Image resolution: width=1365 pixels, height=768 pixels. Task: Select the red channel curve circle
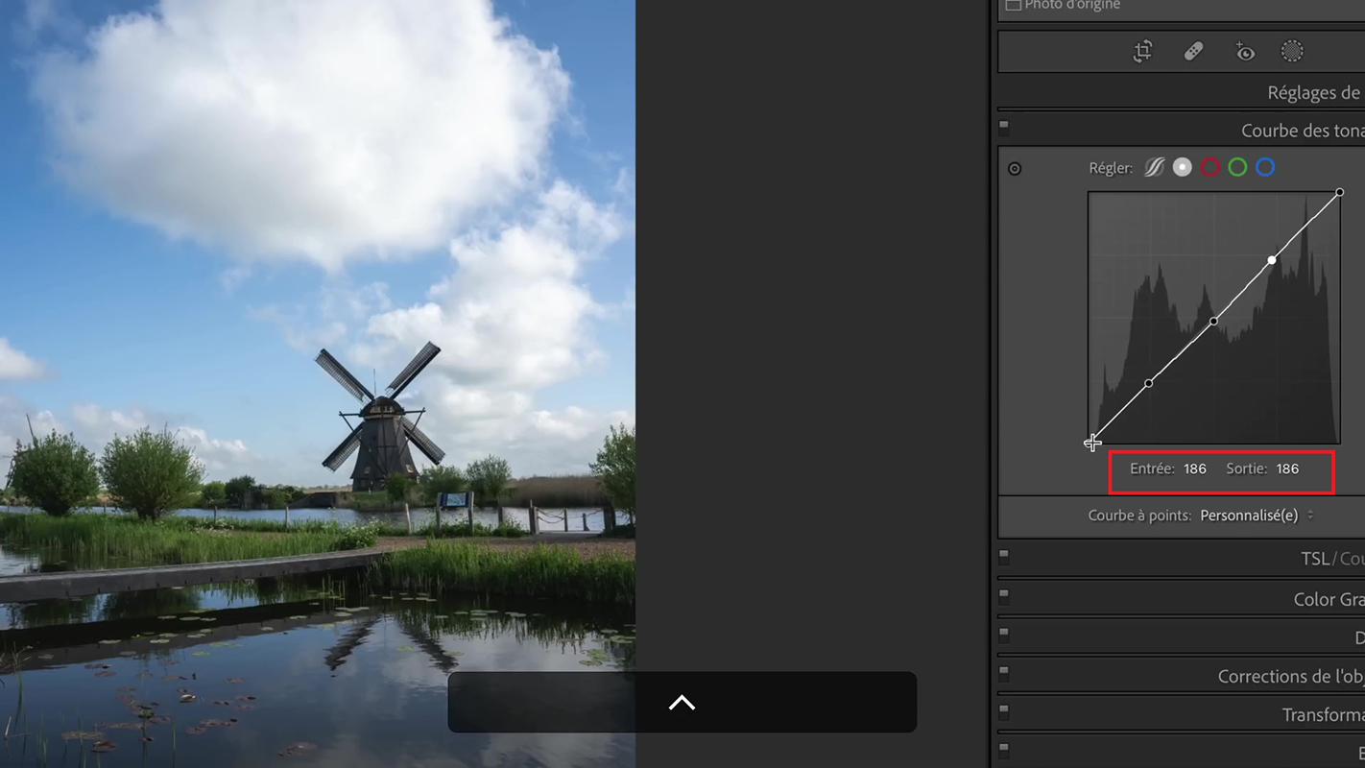(1210, 168)
